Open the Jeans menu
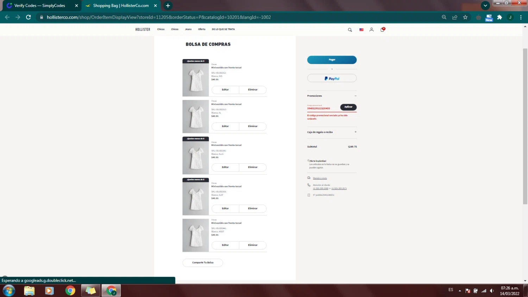Image resolution: width=528 pixels, height=297 pixels. tap(188, 29)
